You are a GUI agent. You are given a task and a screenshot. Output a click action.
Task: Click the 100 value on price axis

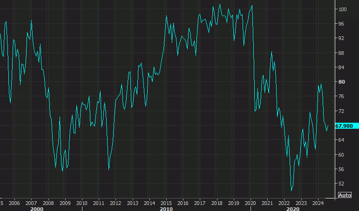[343, 9]
